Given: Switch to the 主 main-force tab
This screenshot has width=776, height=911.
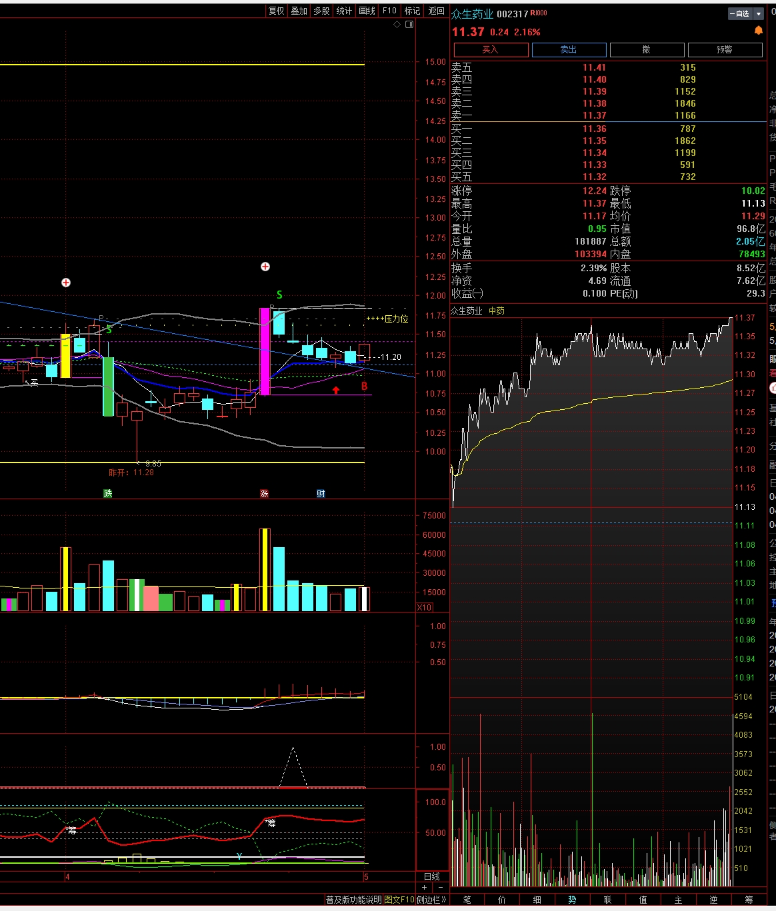Looking at the screenshot, I should pos(678,900).
